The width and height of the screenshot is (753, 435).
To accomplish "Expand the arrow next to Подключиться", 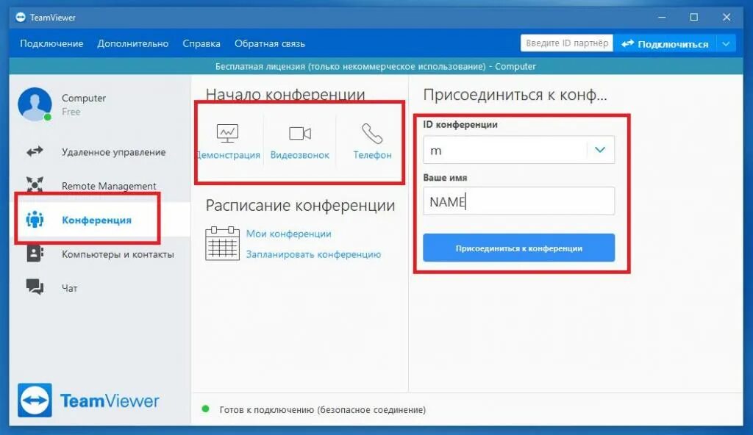I will 726,43.
